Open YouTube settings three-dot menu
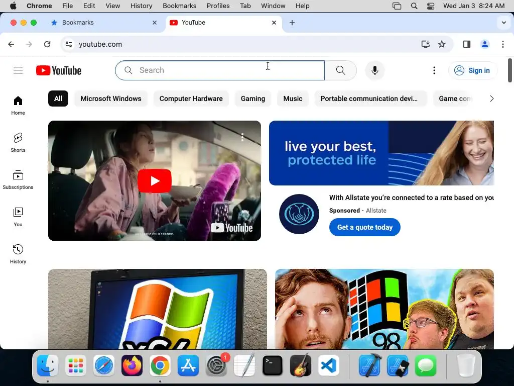Image resolution: width=514 pixels, height=386 pixels. point(434,70)
